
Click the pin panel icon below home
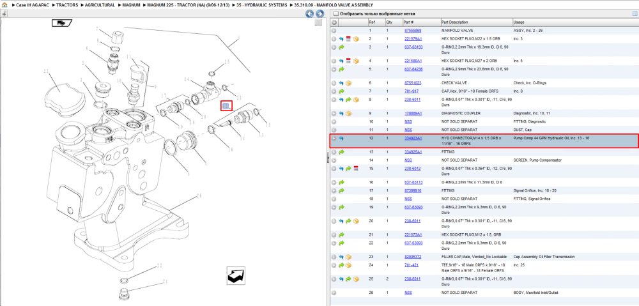click(4, 13)
